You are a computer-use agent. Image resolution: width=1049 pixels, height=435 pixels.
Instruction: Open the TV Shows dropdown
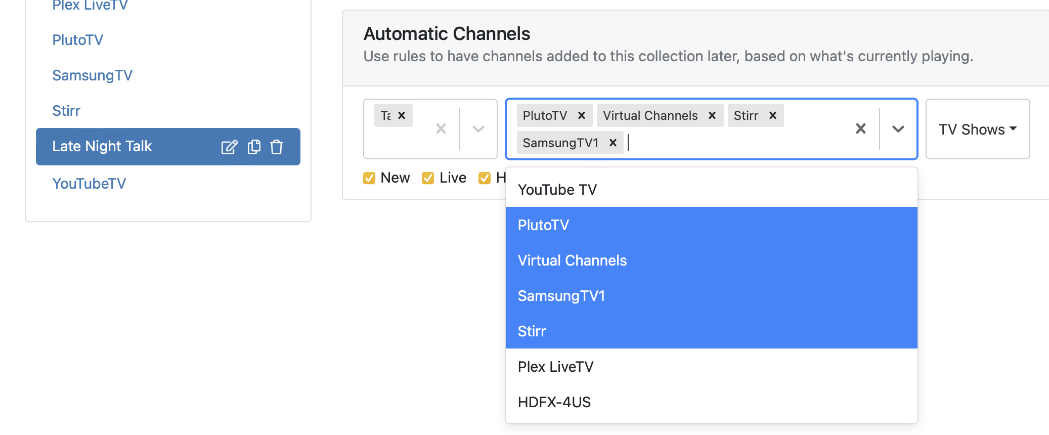(977, 129)
